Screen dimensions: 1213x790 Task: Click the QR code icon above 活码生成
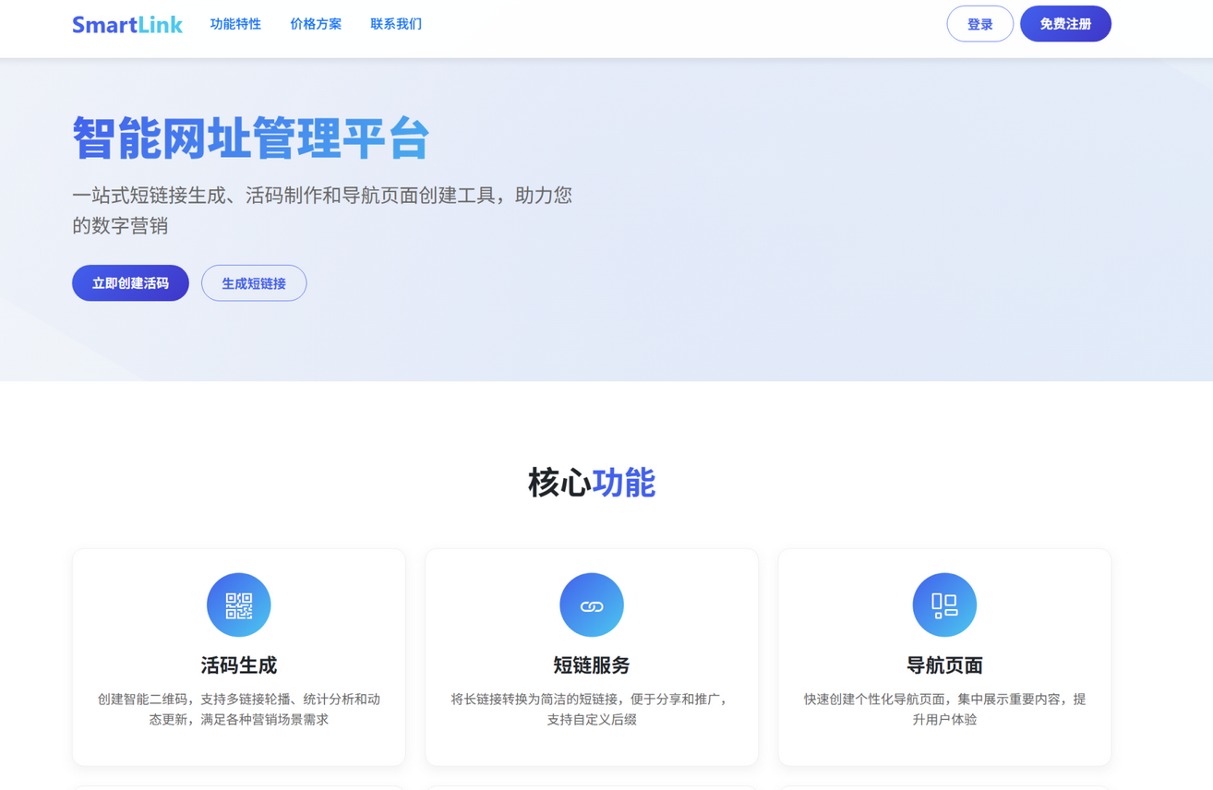(x=238, y=604)
